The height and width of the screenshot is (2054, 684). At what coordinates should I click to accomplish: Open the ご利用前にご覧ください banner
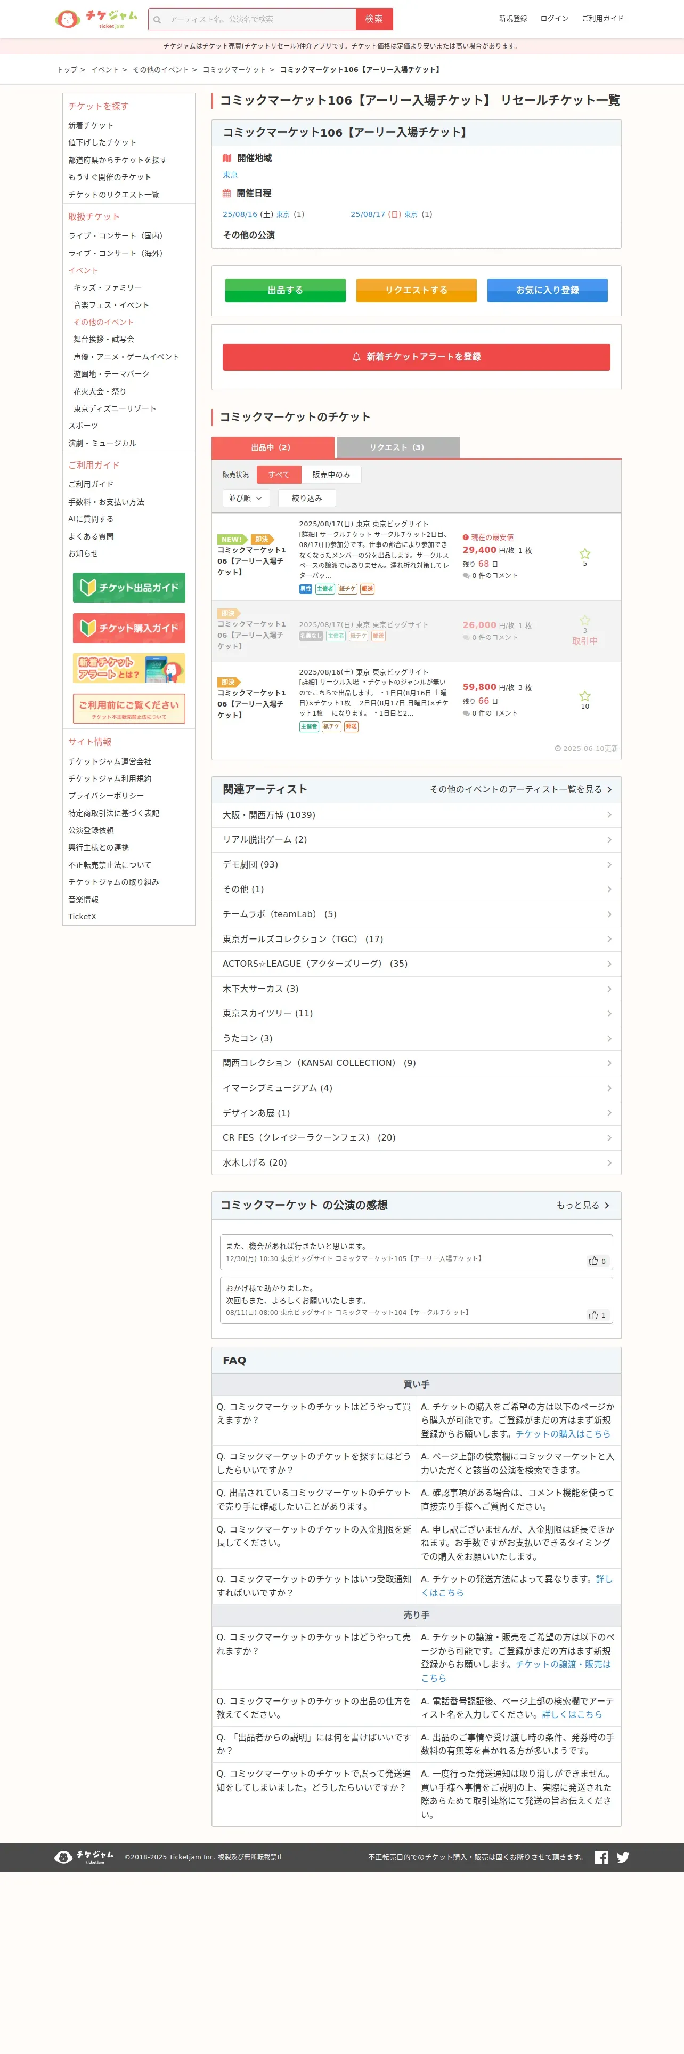pyautogui.click(x=129, y=708)
